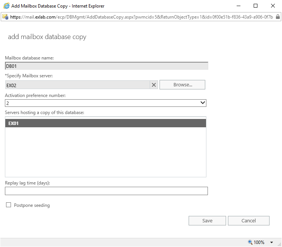
Task: Expand the Activation preference number dropdown
Action: [x=203, y=103]
